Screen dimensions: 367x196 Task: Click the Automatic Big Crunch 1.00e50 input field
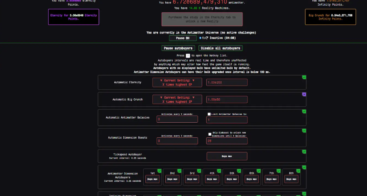coord(227,99)
